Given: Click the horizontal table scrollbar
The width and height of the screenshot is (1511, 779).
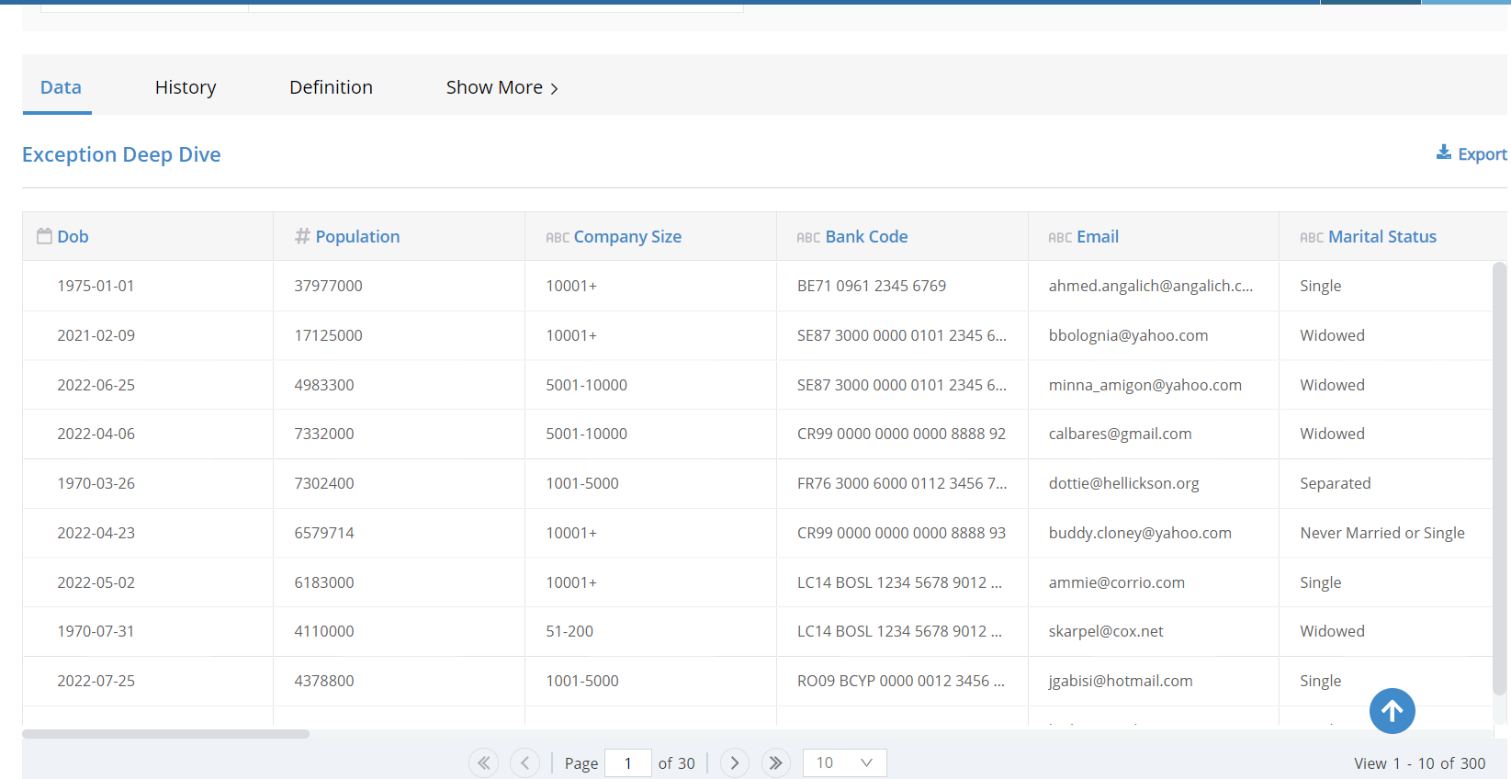Looking at the screenshot, I should click(x=165, y=734).
